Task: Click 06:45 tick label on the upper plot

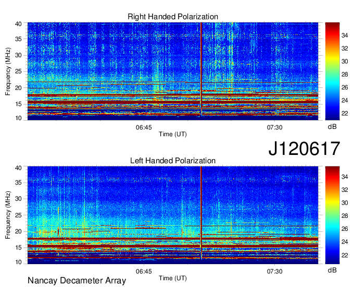Action: point(144,127)
